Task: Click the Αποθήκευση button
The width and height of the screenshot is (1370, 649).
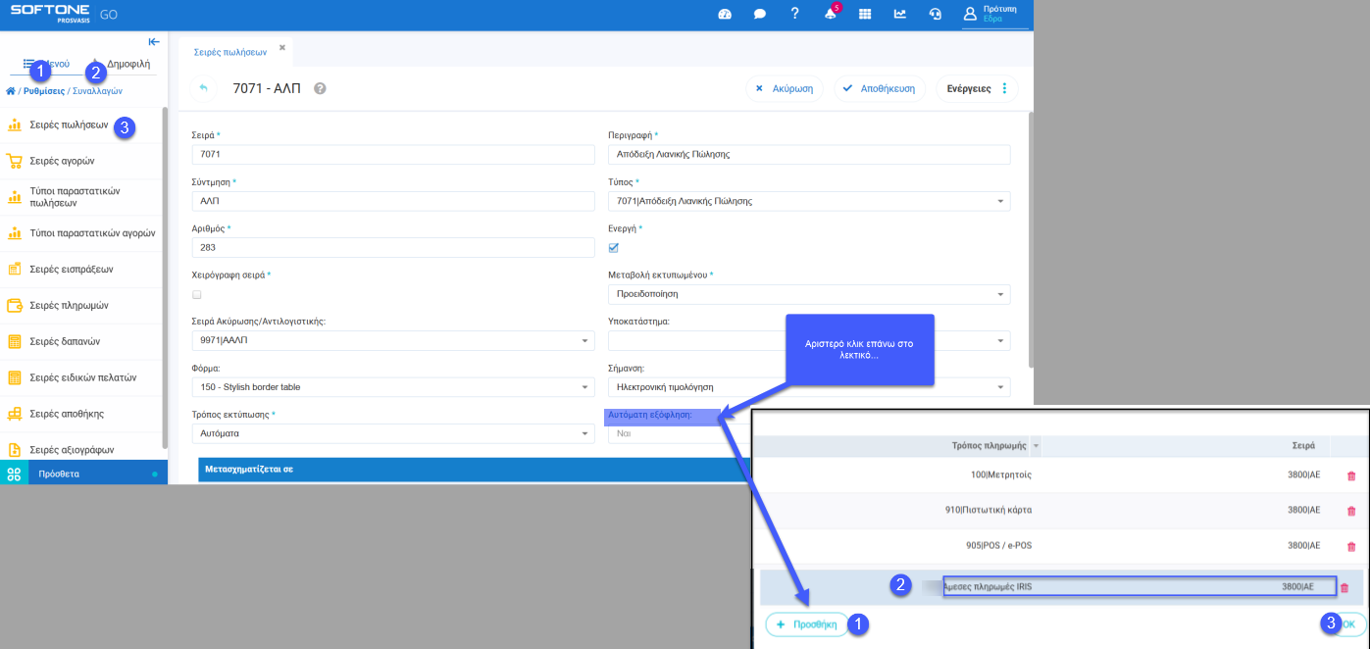Action: click(x=879, y=88)
